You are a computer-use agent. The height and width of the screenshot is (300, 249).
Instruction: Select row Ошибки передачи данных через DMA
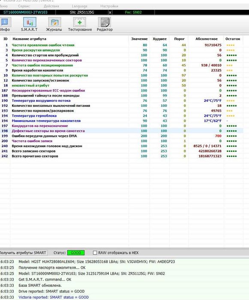tap(122, 136)
